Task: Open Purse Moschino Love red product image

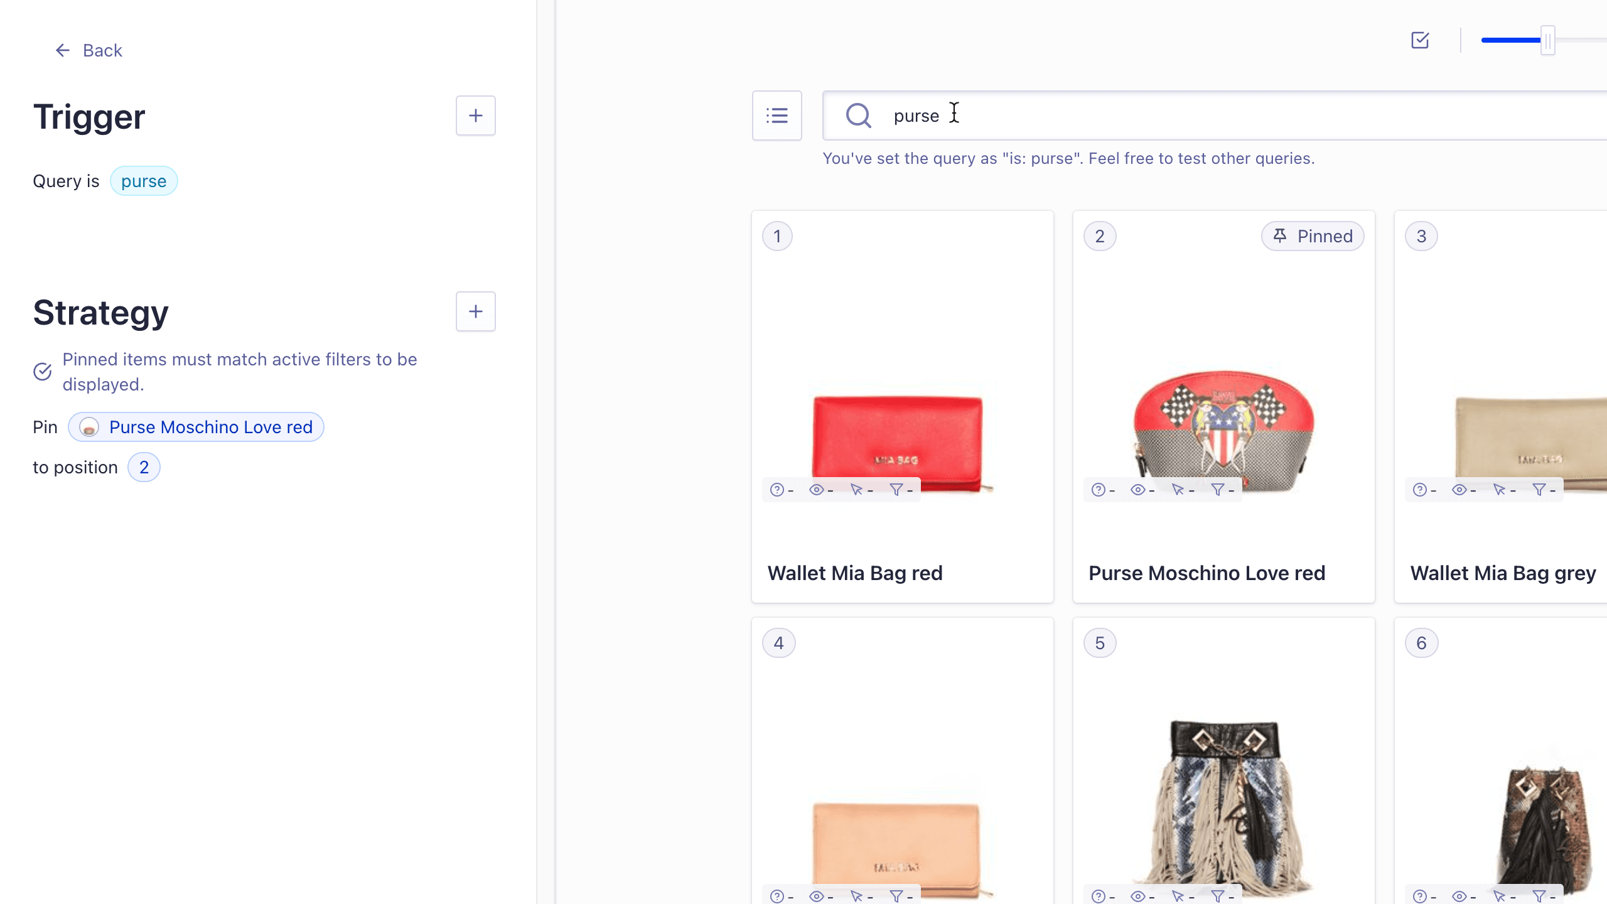Action: coord(1223,431)
